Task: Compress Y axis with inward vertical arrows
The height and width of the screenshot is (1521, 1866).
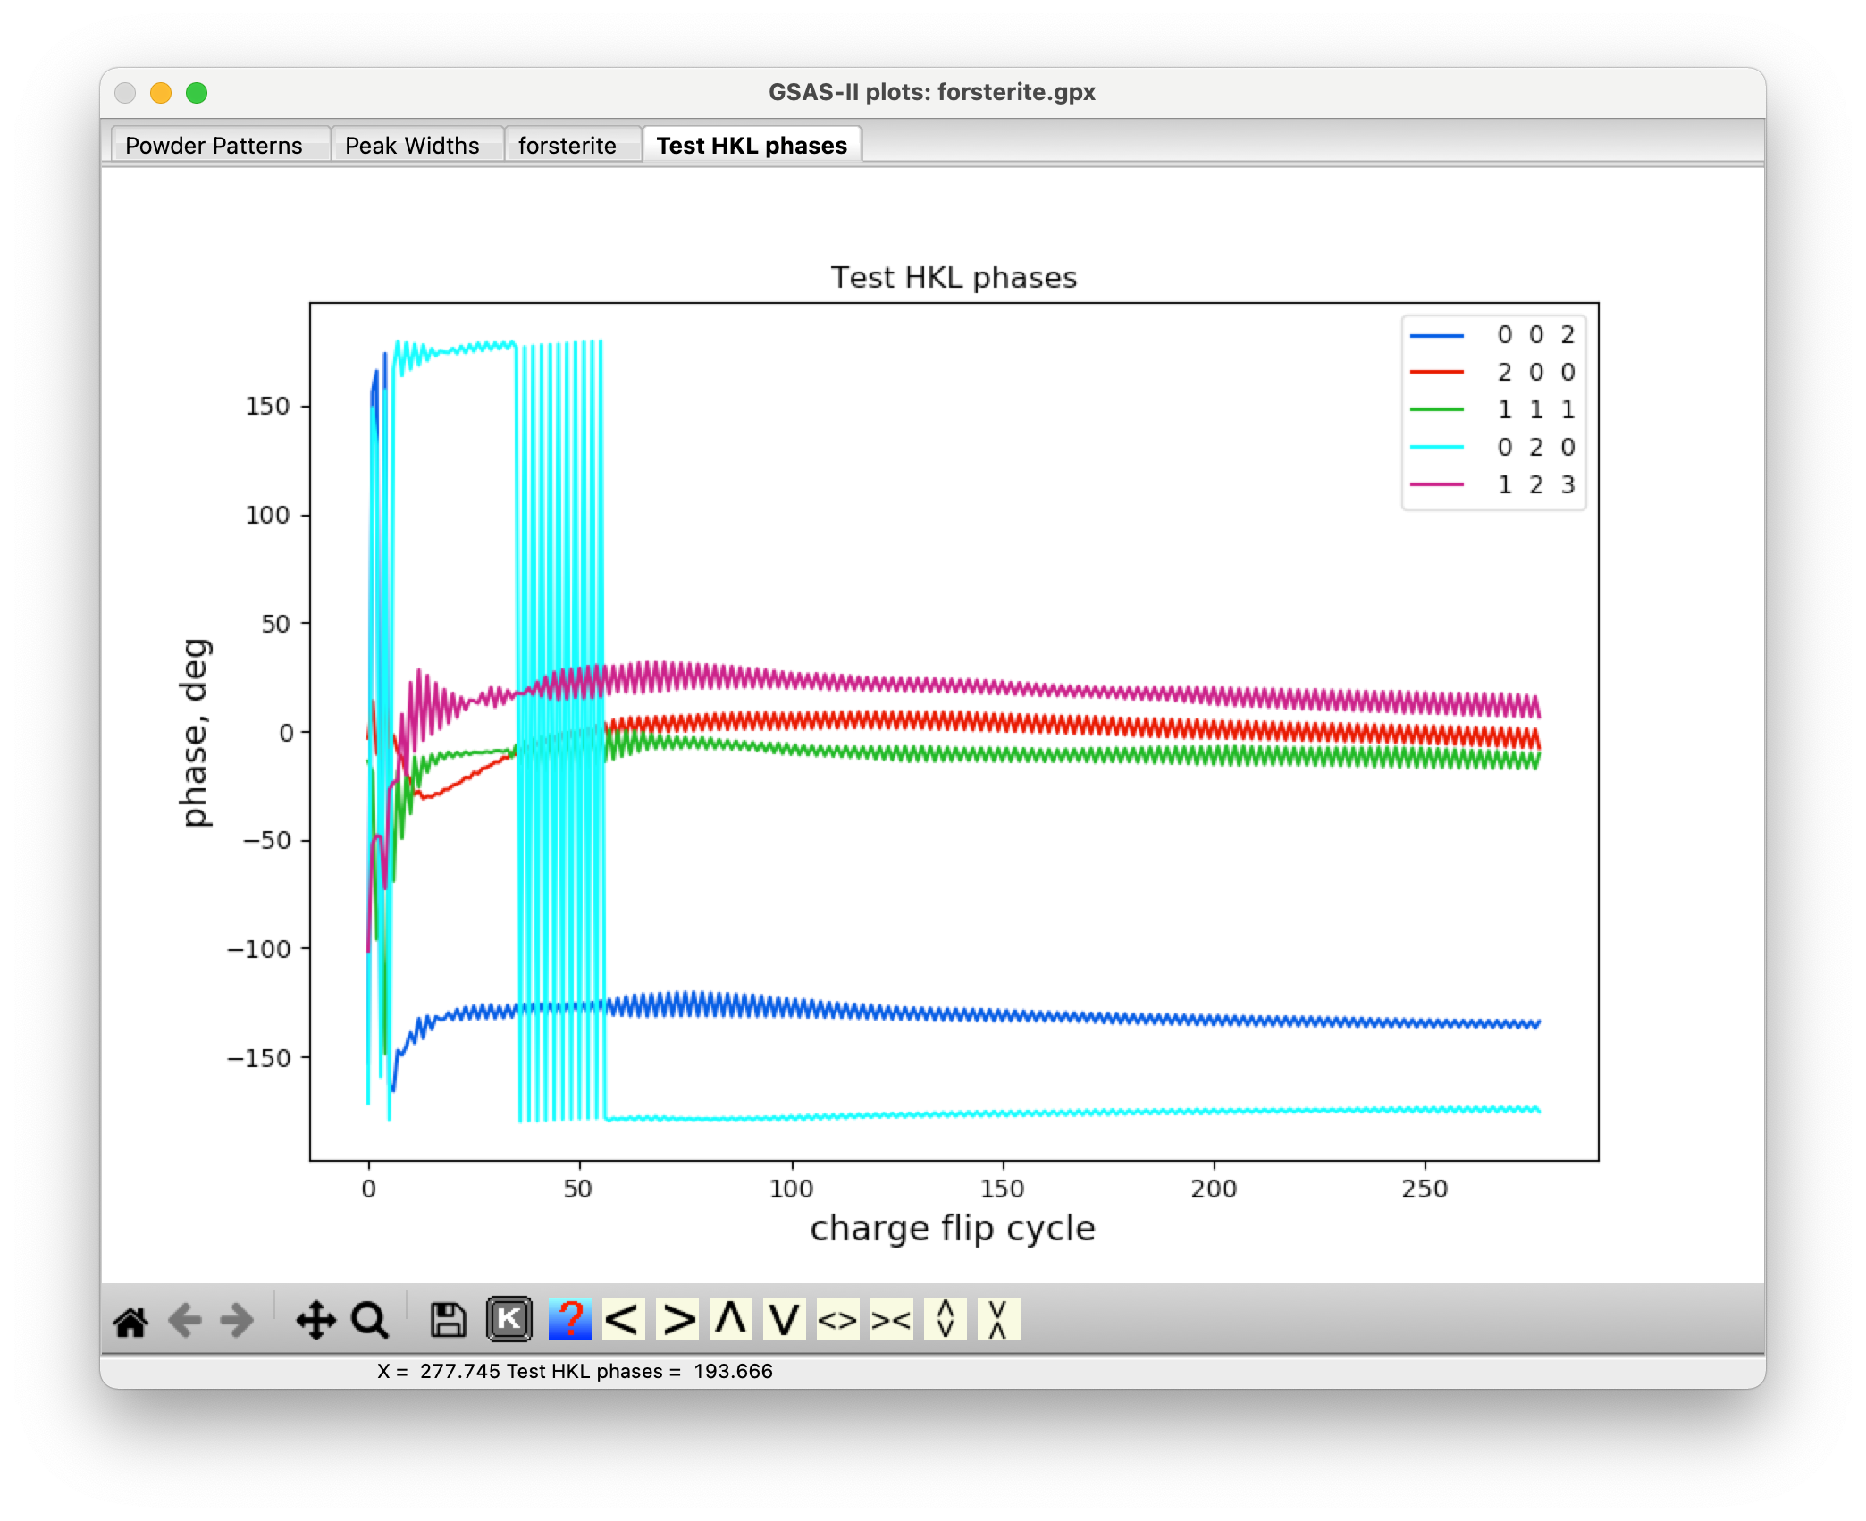Action: [998, 1320]
